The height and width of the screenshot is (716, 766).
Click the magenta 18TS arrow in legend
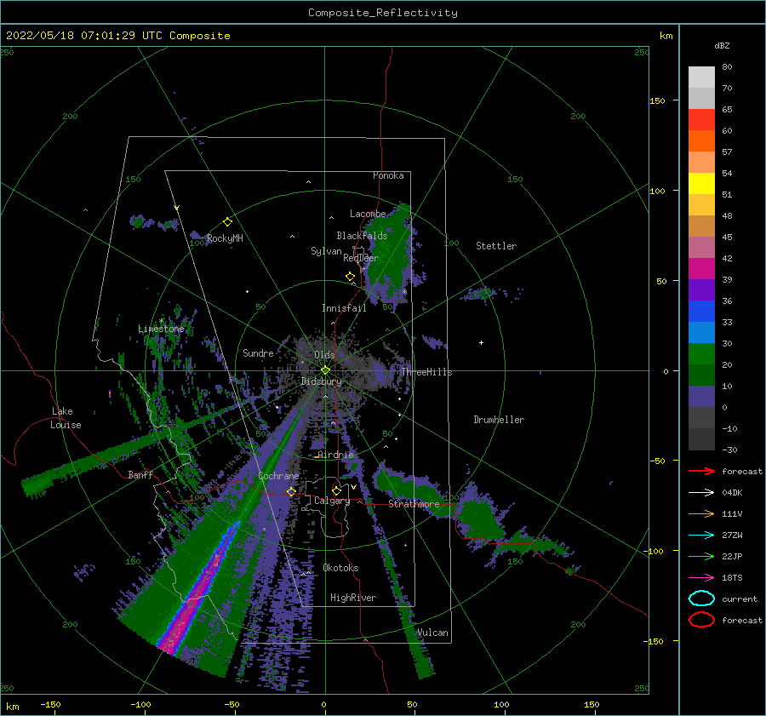pyautogui.click(x=701, y=578)
